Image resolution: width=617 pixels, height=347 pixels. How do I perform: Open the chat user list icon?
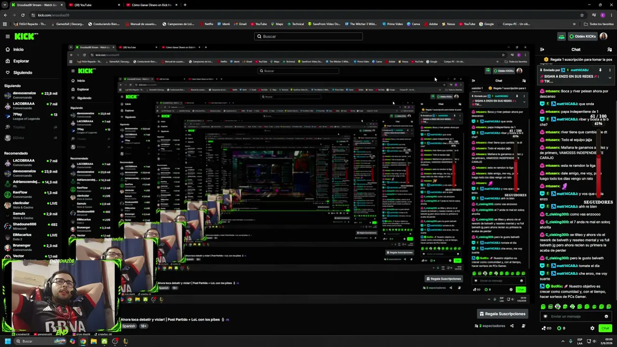[610, 50]
